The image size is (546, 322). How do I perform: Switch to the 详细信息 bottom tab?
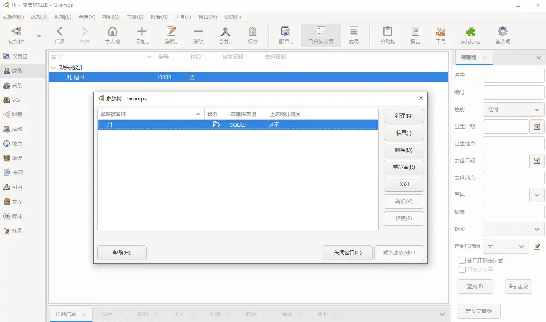pyautogui.click(x=66, y=314)
